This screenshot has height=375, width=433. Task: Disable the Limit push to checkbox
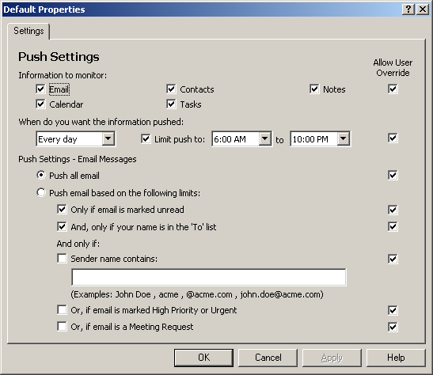click(x=146, y=138)
